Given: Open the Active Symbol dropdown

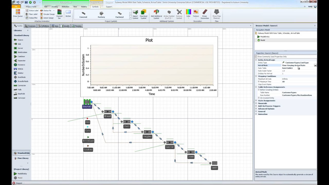Looking at the screenshot, I should pos(169,15).
